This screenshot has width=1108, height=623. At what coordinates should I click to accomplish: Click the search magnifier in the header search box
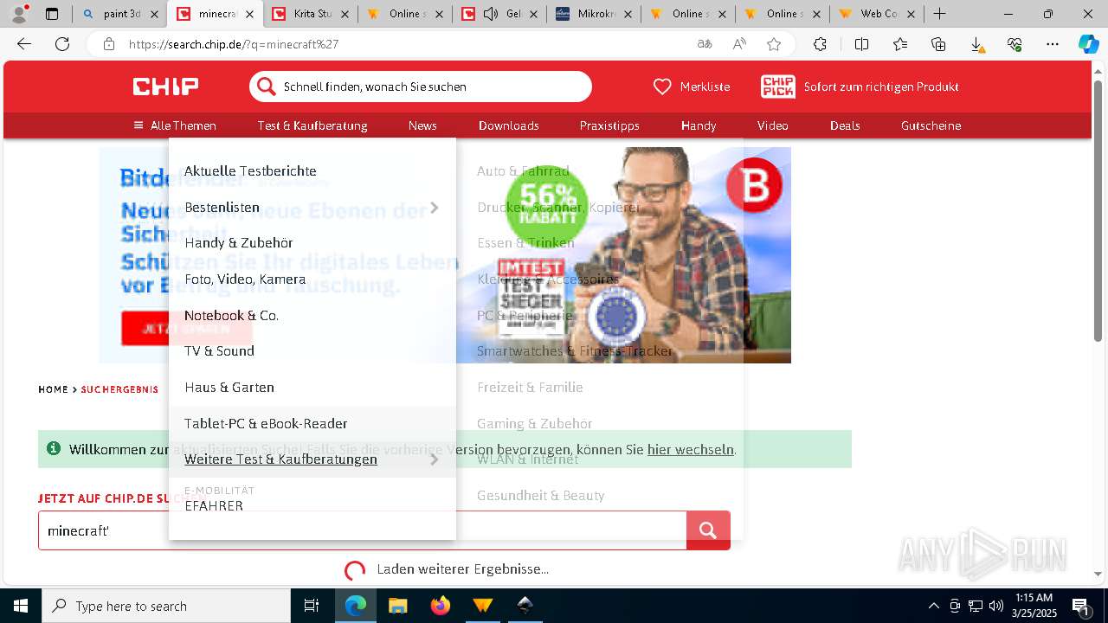pyautogui.click(x=267, y=87)
